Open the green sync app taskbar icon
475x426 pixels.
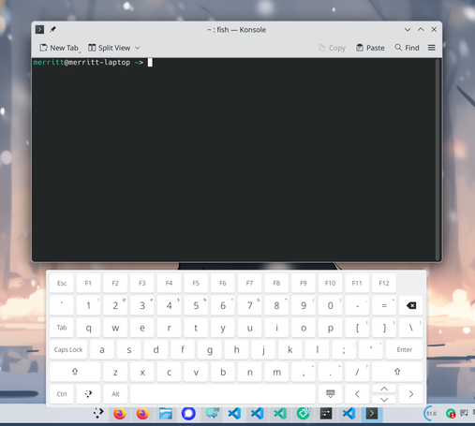pyautogui.click(x=304, y=414)
